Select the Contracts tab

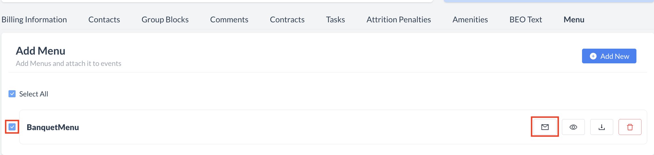tap(287, 20)
